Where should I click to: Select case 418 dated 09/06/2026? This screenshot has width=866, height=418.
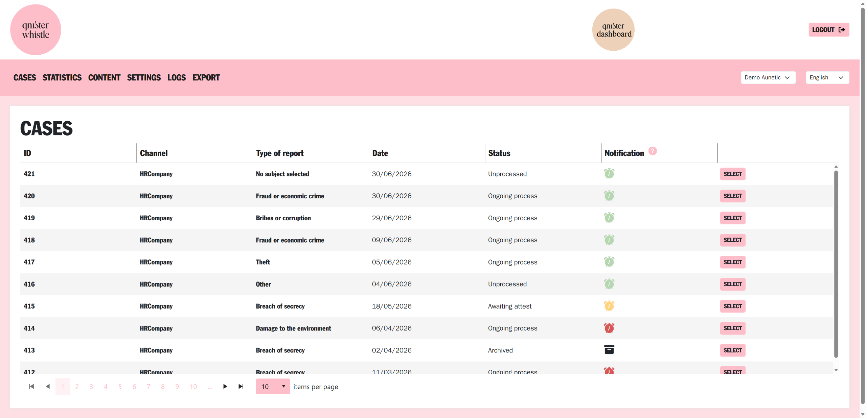732,240
